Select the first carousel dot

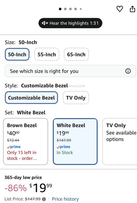click(x=60, y=9)
